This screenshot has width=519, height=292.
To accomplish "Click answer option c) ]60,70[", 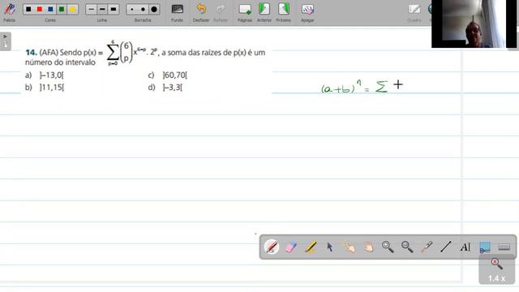I will (168, 75).
